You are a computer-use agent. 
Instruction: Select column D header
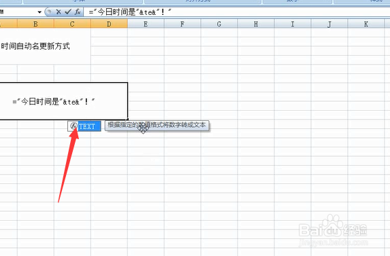pos(109,24)
